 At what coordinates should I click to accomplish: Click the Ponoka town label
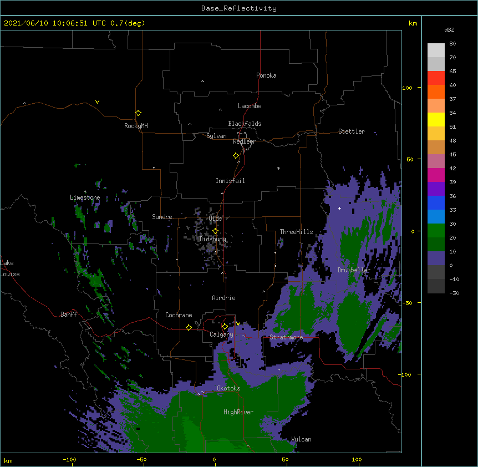pyautogui.click(x=266, y=75)
